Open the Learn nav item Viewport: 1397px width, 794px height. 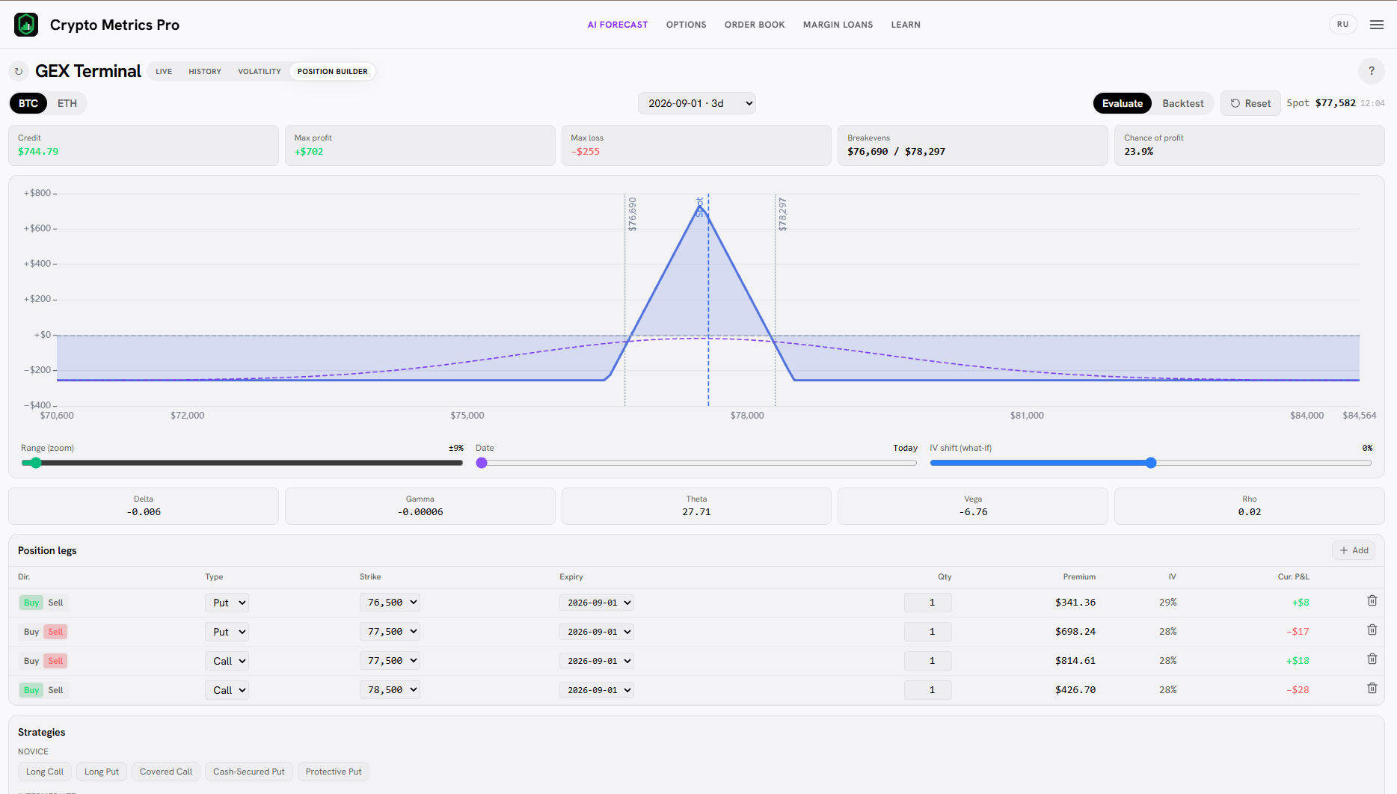click(906, 25)
